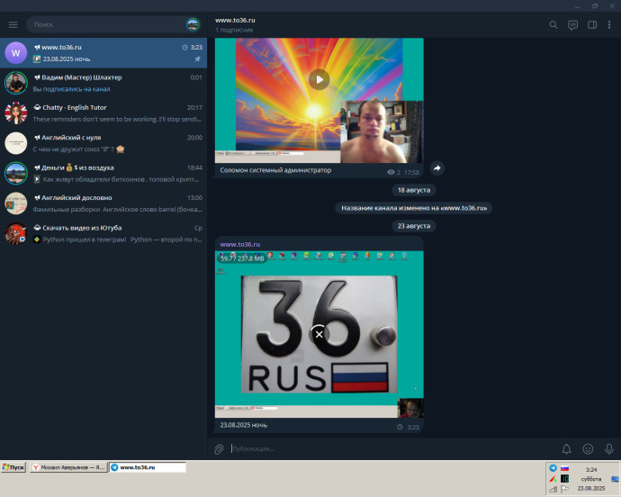Click the Chatty English Tutor avatar
The height and width of the screenshot is (497, 621).
point(16,113)
